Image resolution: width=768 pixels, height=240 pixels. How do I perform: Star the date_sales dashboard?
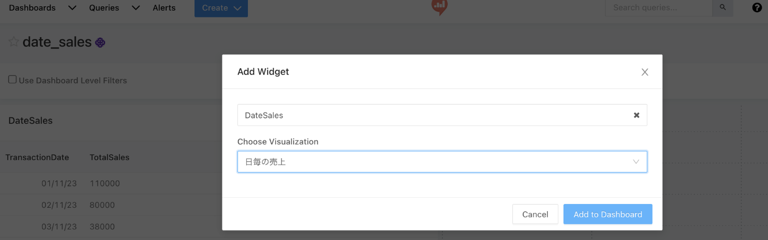tap(14, 42)
